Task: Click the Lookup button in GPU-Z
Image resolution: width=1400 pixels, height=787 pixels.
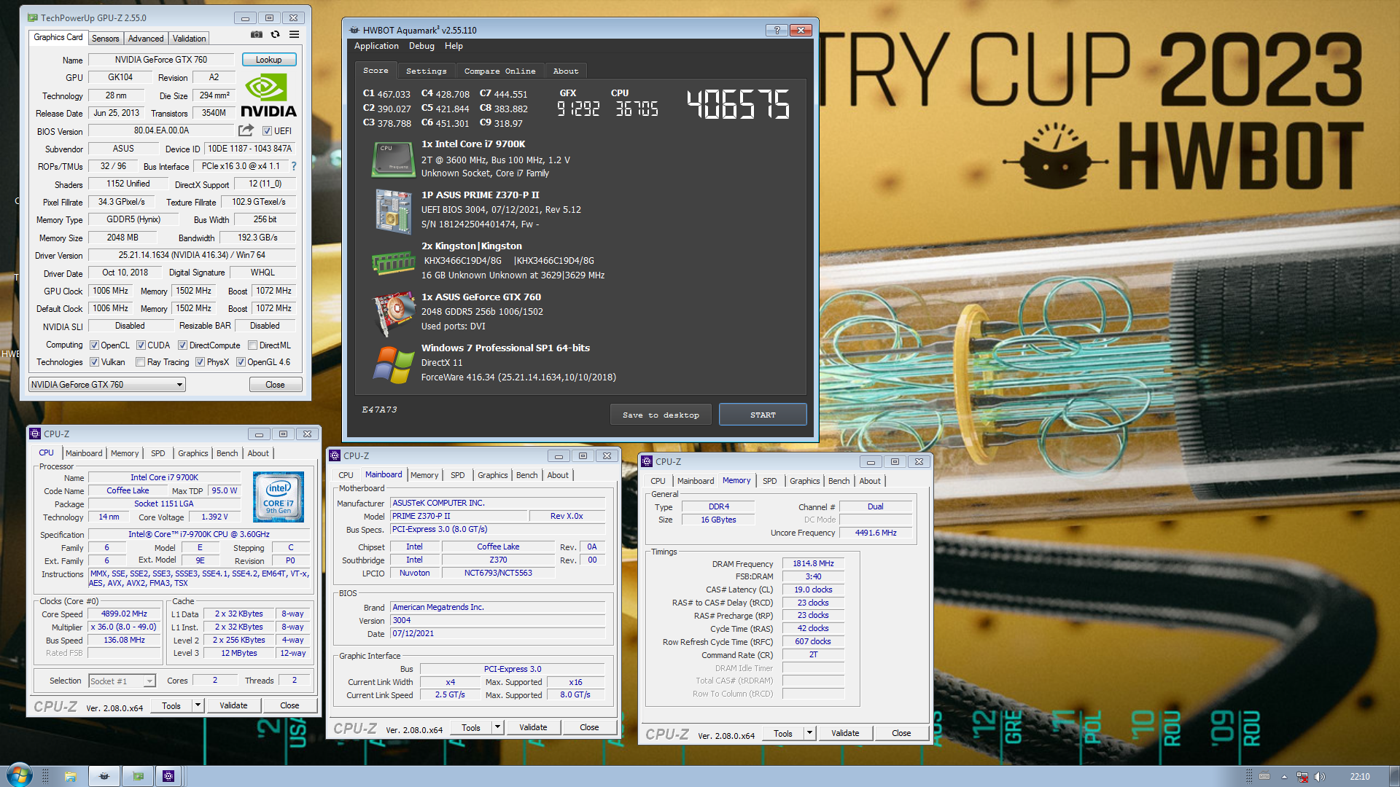Action: tap(268, 60)
